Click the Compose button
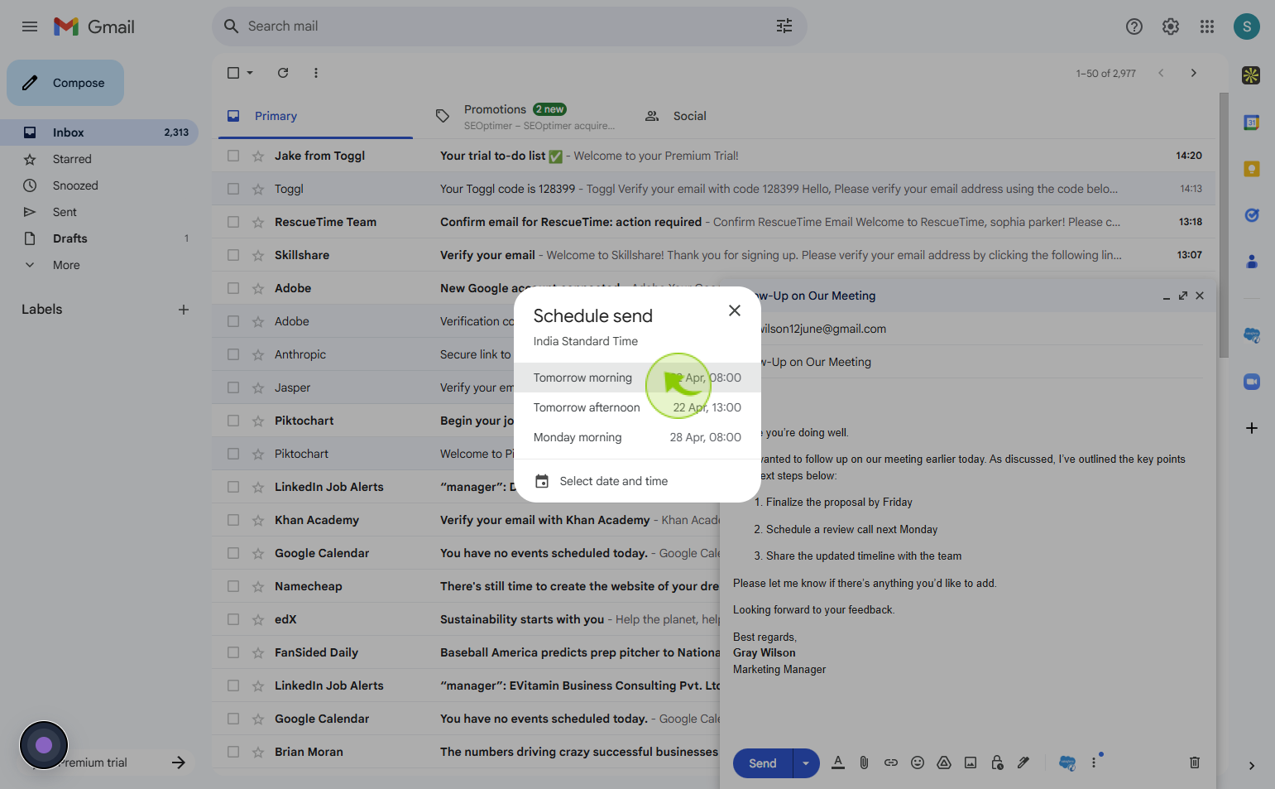1275x789 pixels. click(65, 83)
